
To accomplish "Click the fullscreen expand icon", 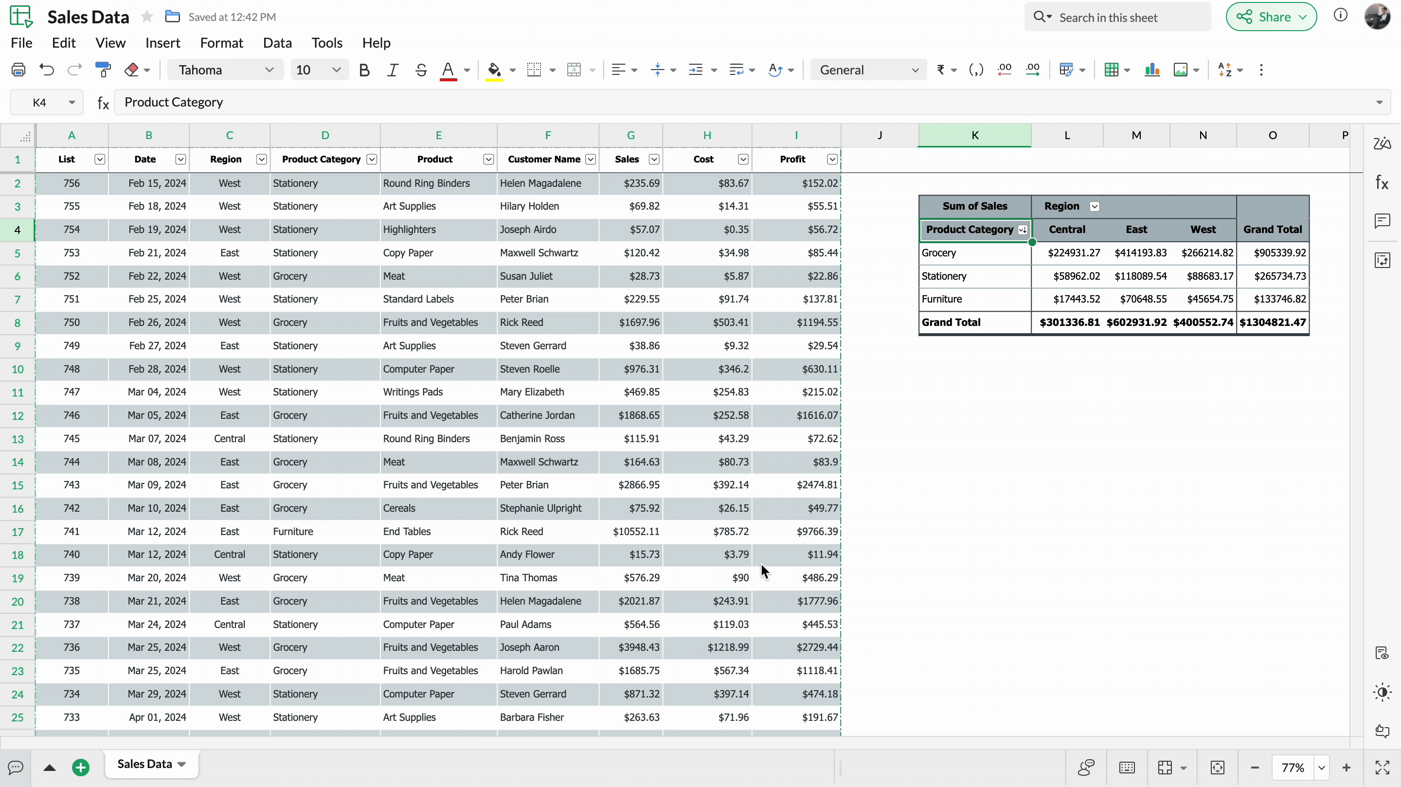I will 1382,768.
